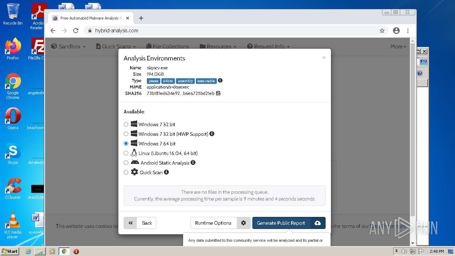Click Generate Public Report button
This screenshot has width=455, height=256.
(281, 223)
